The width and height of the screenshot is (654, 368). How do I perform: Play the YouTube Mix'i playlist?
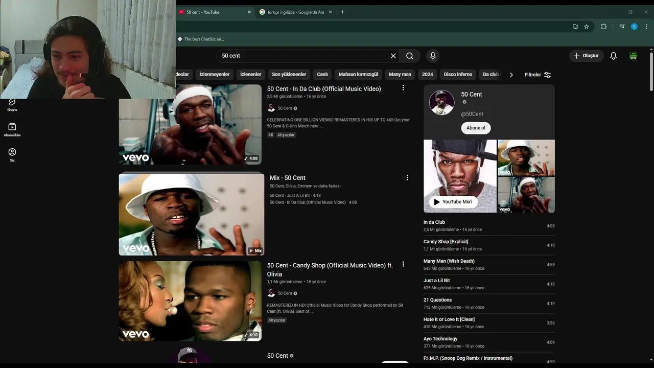point(453,202)
